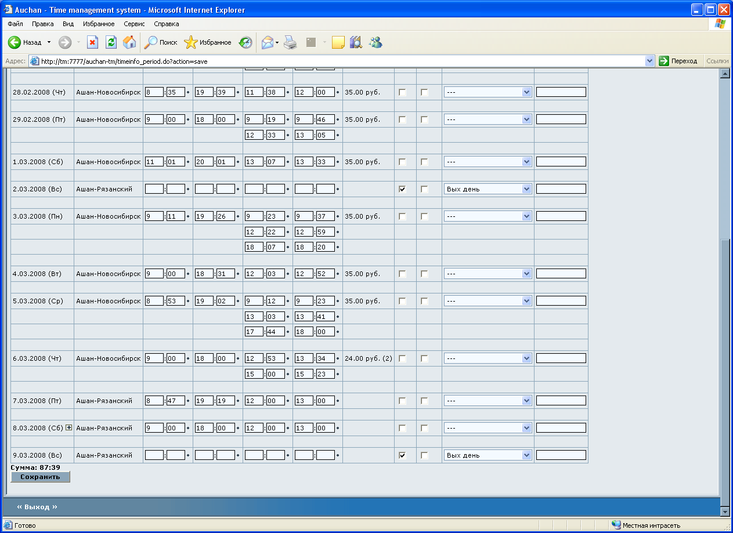
Task: Click the Print icon in toolbar
Action: [290, 42]
